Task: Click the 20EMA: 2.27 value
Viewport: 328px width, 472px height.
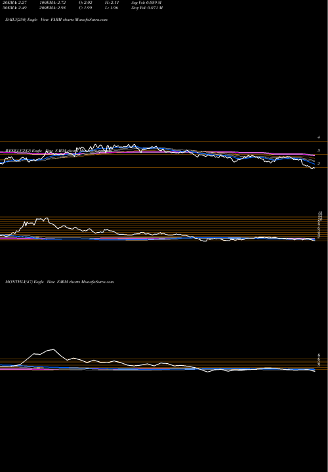Action: 14,3
